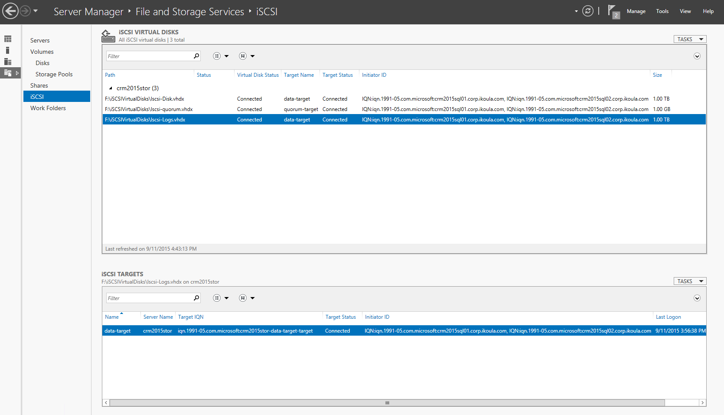Open Work Folders from the sidebar

48,108
